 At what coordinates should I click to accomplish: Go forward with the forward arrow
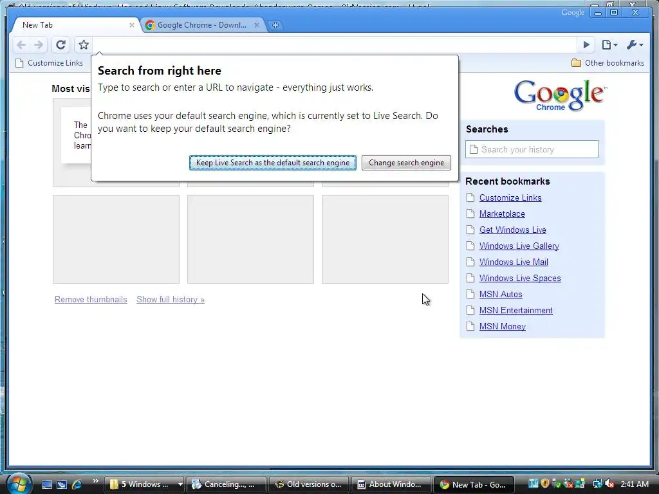coord(38,44)
